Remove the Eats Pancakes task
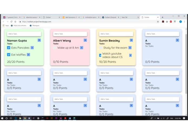This screenshot has width=188, height=134. 32,48
